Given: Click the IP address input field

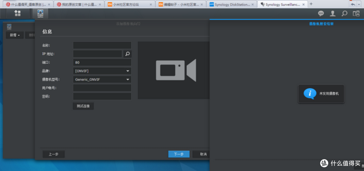Looking at the screenshot, I should click(x=97, y=54).
